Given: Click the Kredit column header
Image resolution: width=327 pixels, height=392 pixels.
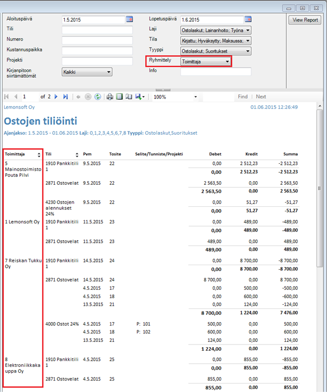Looking at the screenshot, I should tap(251, 154).
